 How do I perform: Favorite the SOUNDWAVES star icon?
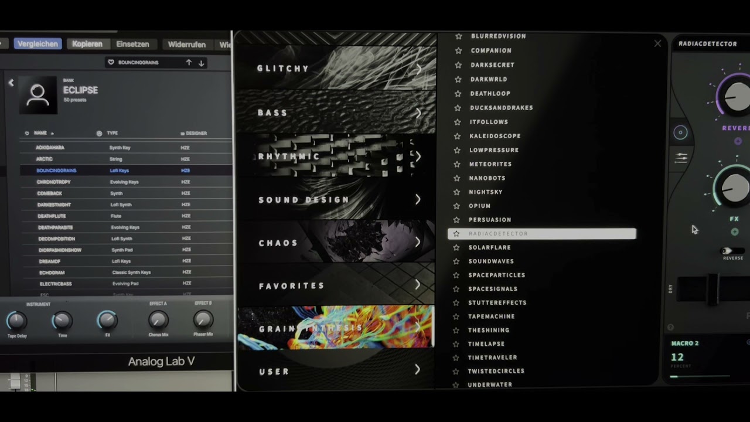click(x=456, y=261)
